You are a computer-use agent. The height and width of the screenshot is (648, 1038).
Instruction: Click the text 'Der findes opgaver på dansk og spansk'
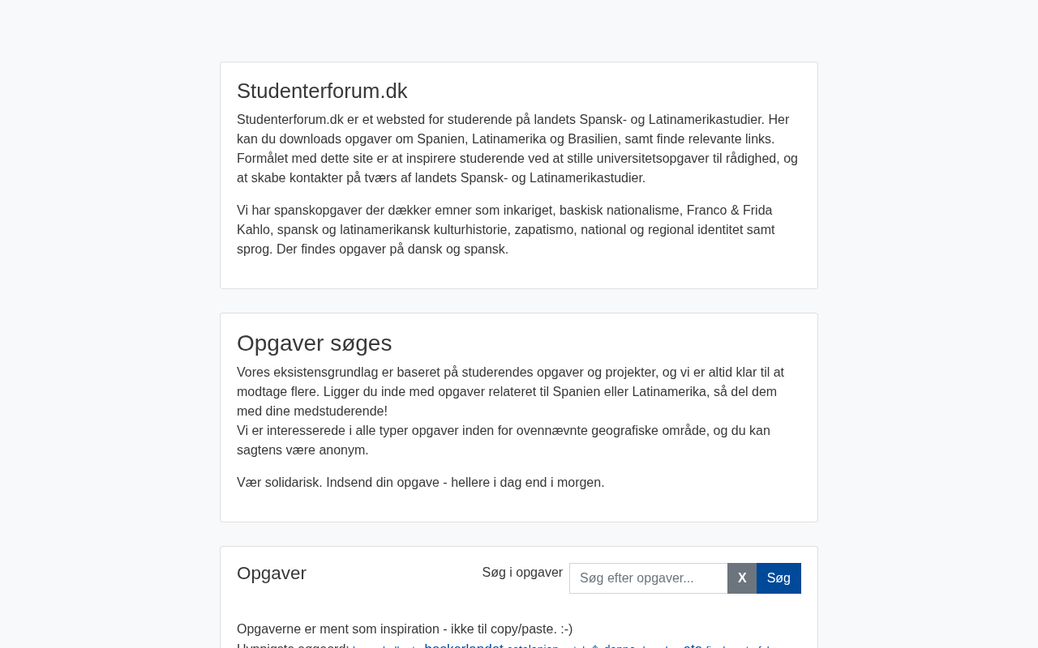click(392, 249)
